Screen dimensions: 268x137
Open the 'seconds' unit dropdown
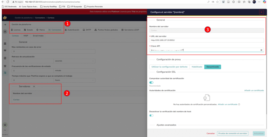[74, 61]
